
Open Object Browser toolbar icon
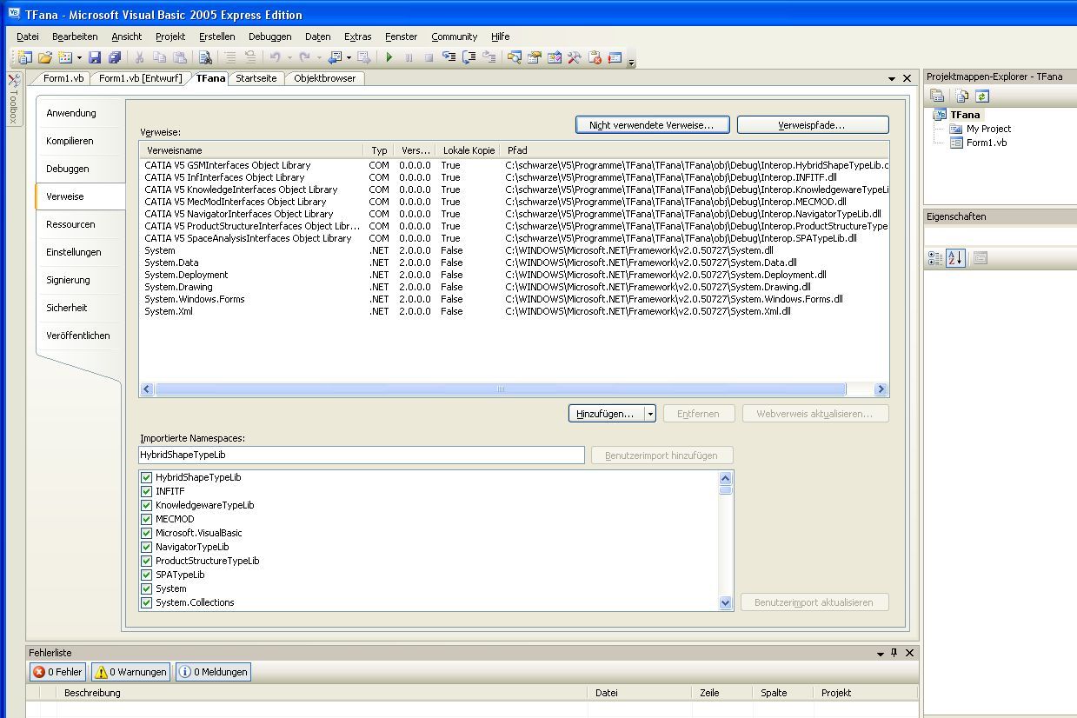click(554, 58)
